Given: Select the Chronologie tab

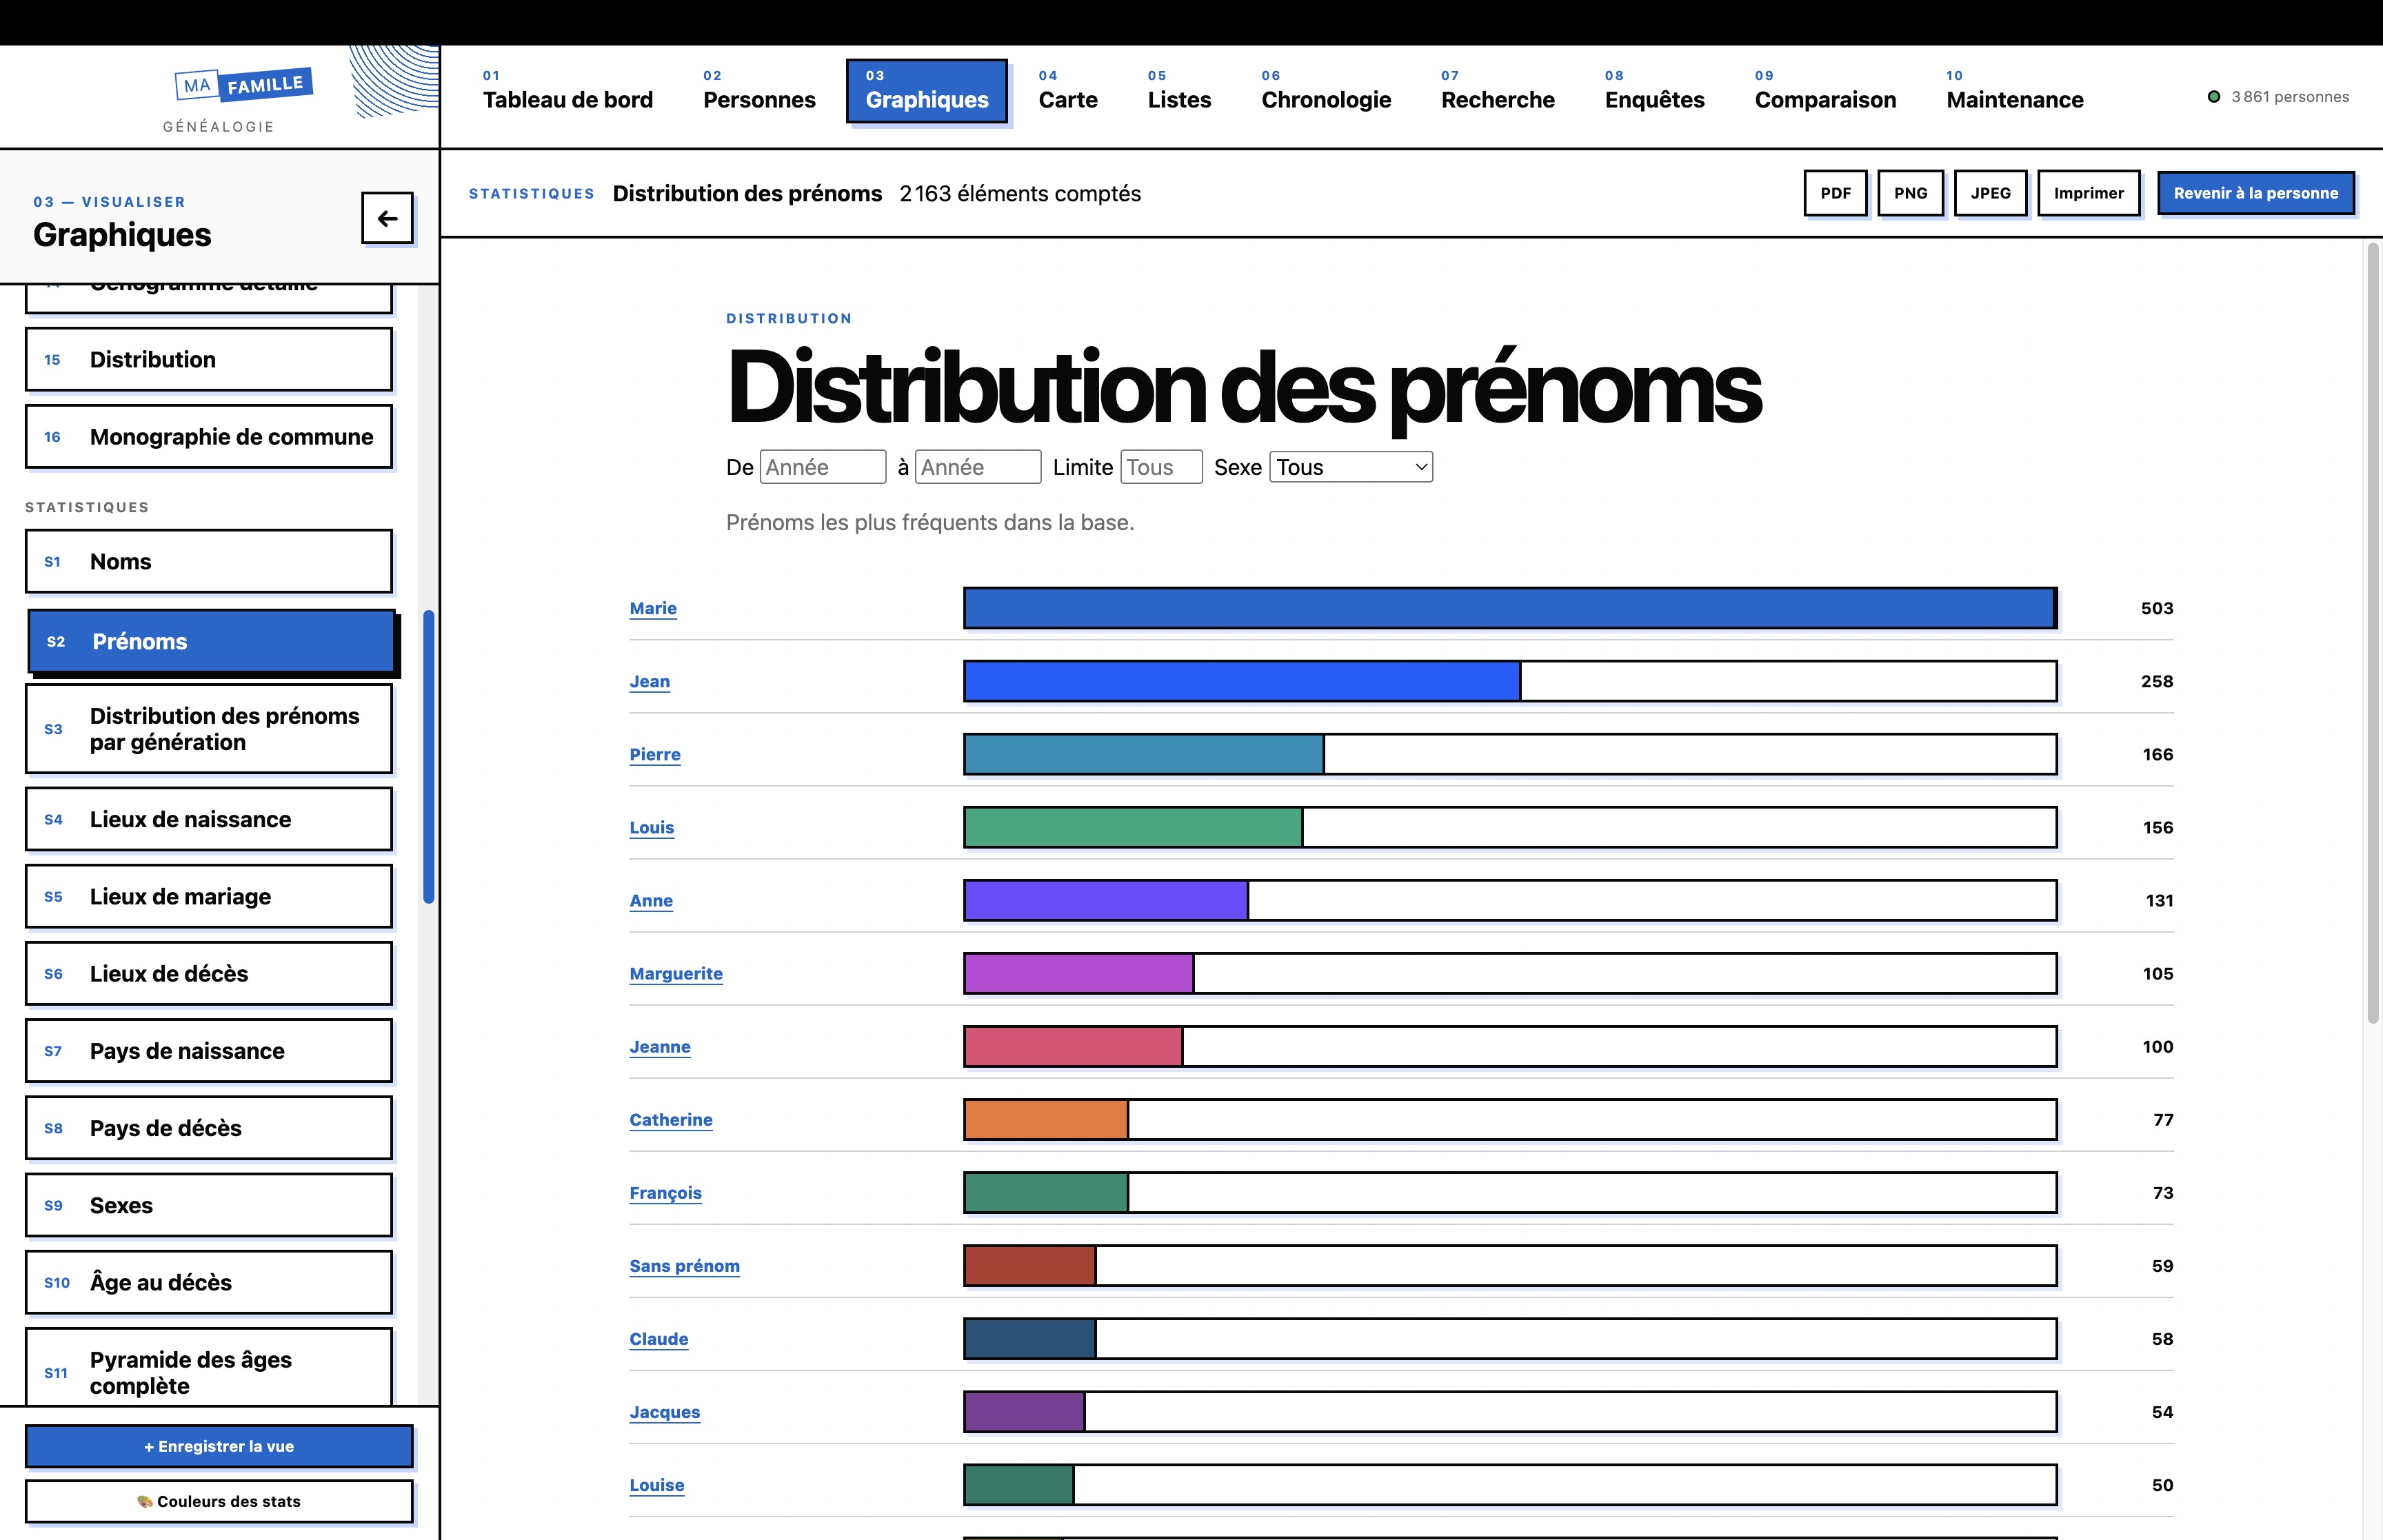Looking at the screenshot, I should point(1326,91).
